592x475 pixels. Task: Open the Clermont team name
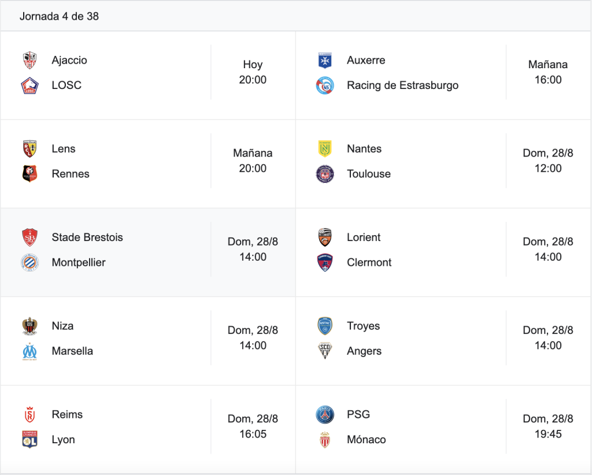(369, 262)
